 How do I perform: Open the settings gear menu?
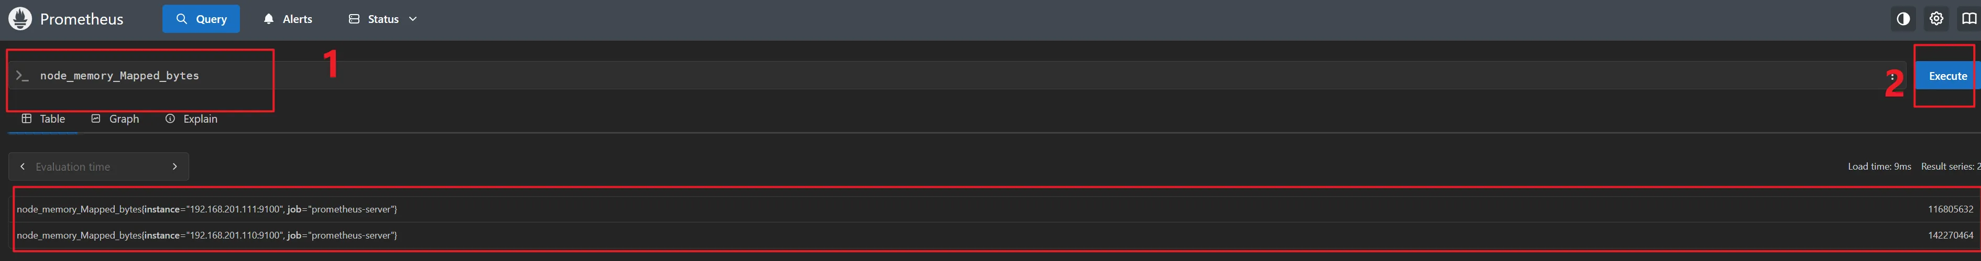point(1935,19)
